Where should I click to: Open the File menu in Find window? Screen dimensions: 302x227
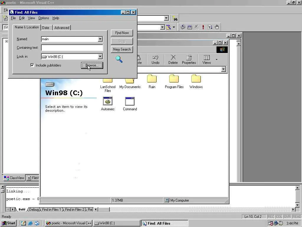tap(13, 18)
